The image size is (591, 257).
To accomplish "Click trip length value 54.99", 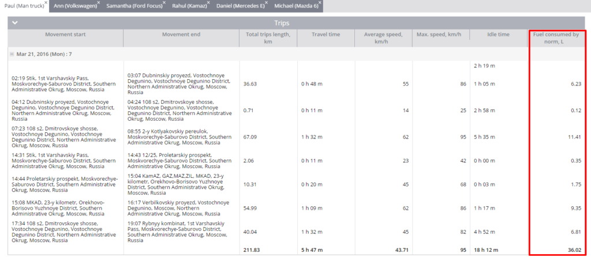I will 250,208.
